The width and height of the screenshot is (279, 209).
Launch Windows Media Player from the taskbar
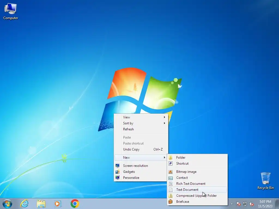[x=58, y=204]
